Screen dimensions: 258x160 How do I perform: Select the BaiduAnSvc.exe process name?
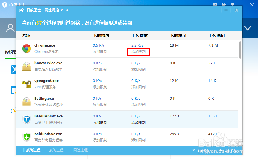click(x=49, y=116)
